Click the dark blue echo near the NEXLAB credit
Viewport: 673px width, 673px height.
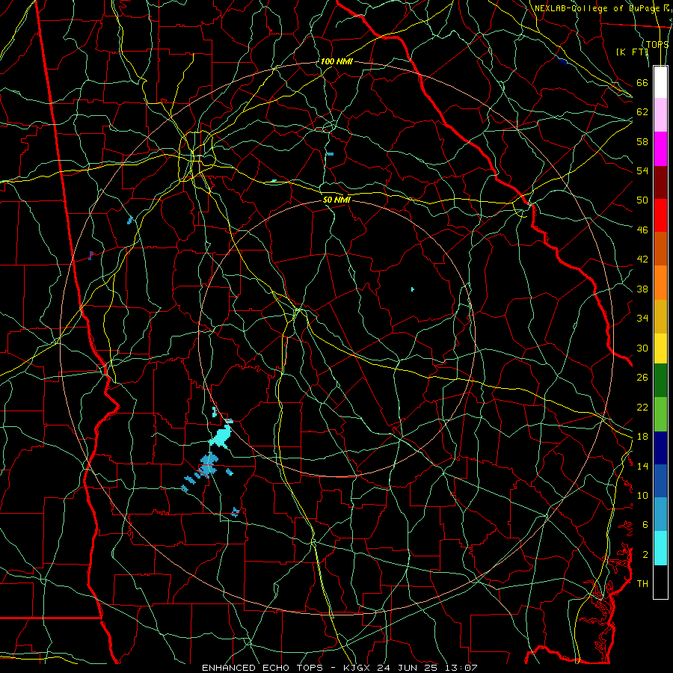(x=562, y=61)
